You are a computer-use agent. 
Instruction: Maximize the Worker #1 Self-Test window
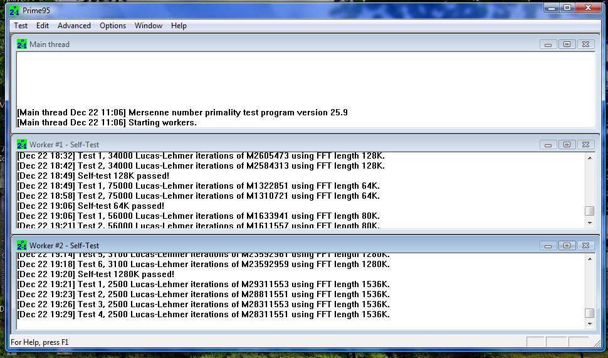tap(567, 145)
